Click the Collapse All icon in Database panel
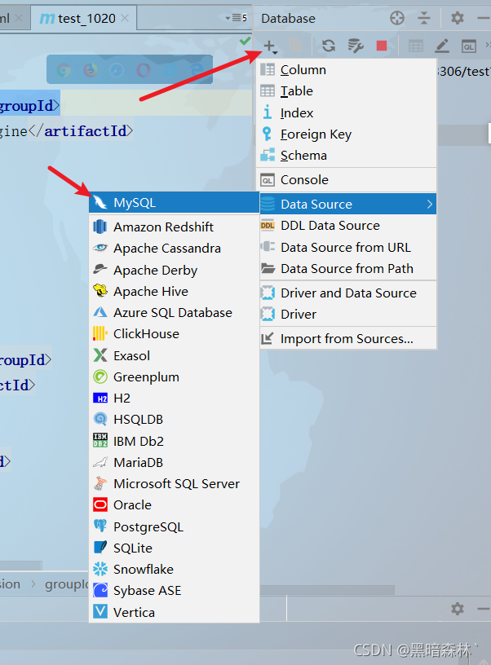 tap(423, 18)
